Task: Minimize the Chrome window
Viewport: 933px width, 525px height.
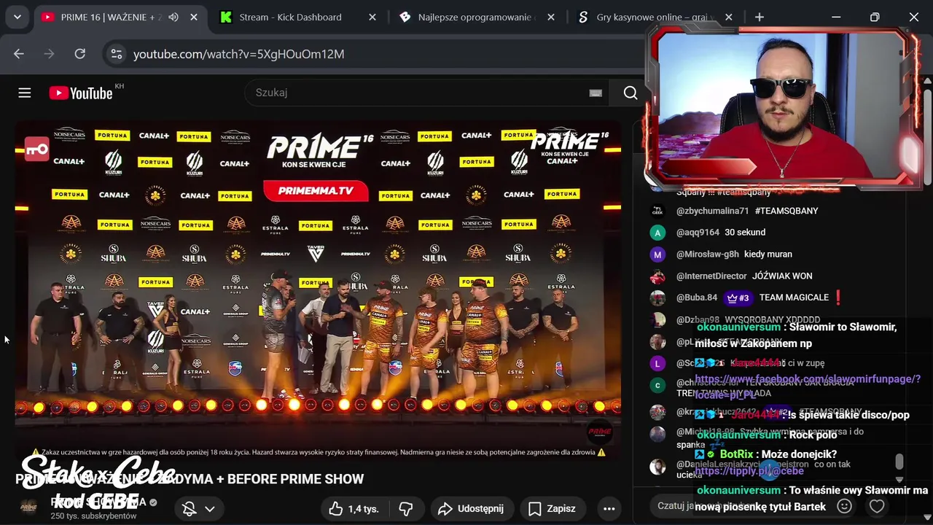Action: click(x=836, y=17)
